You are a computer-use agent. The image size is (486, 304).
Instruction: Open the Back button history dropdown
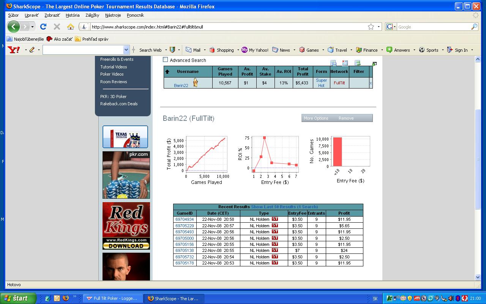(x=32, y=27)
